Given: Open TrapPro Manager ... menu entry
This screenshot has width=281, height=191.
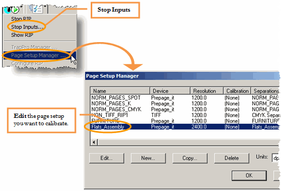Looking at the screenshot, I should click(x=34, y=47).
